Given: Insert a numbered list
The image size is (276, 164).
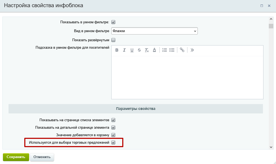Looking at the screenshot, I should 165,50.
